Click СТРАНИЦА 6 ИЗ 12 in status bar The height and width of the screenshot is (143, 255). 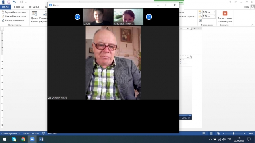coord(10,133)
